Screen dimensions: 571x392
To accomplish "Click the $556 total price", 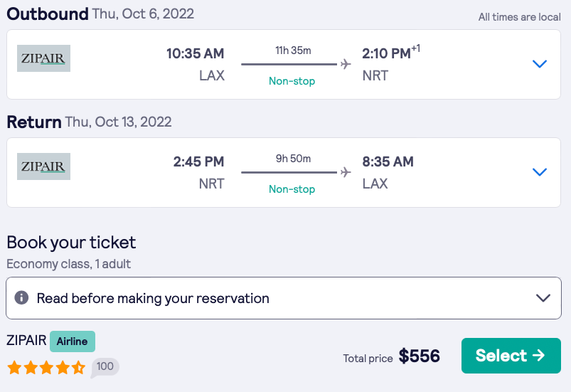I will (419, 356).
